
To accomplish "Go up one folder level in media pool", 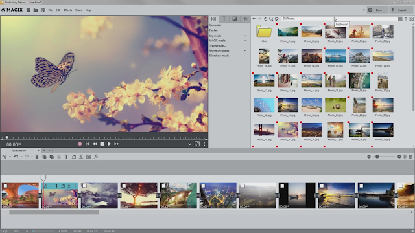I will [265, 19].
